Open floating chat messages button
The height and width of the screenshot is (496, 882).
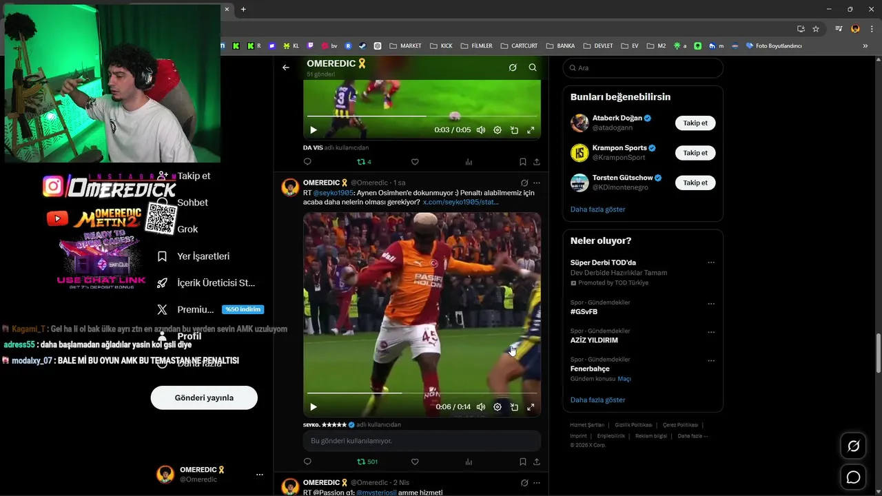tap(853, 477)
